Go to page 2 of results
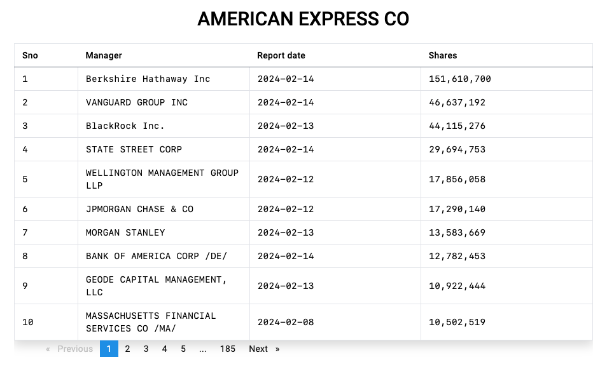Viewport: 607px width, 369px height. [127, 349]
